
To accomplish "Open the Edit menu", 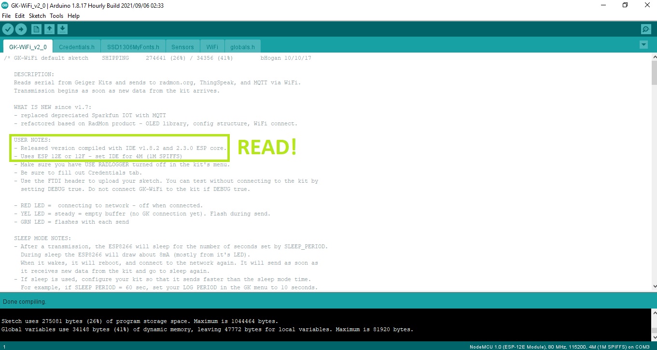I will click(x=20, y=16).
